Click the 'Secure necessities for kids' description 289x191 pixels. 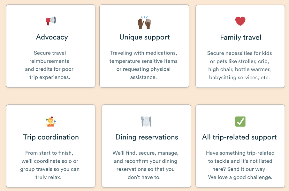(x=240, y=65)
